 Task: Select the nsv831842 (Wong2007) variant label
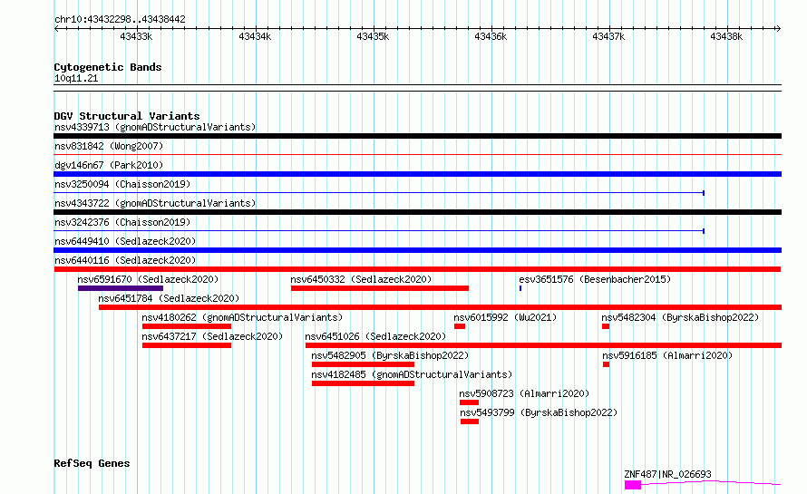(109, 146)
